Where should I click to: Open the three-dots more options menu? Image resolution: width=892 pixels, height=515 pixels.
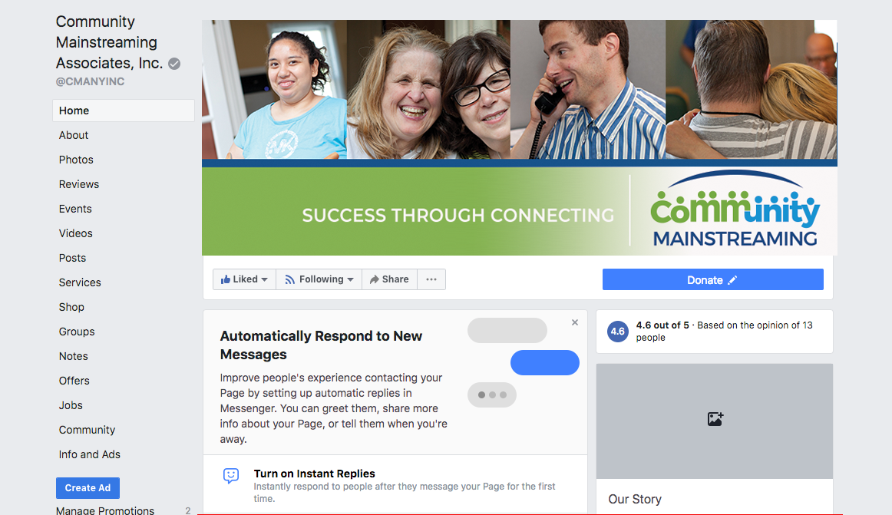pos(431,279)
